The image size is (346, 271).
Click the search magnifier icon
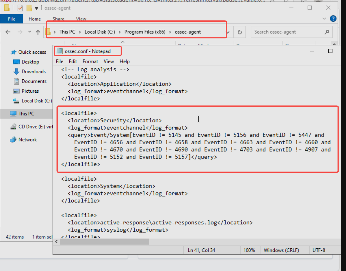pos(327,32)
